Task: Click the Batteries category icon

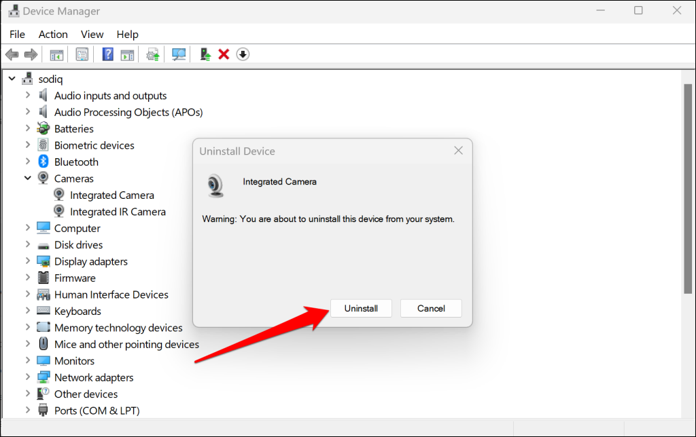Action: pos(43,128)
